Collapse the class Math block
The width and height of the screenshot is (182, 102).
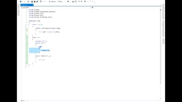(28, 38)
